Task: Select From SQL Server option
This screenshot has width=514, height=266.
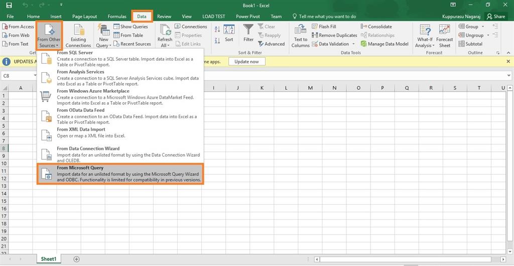Action: pos(120,58)
